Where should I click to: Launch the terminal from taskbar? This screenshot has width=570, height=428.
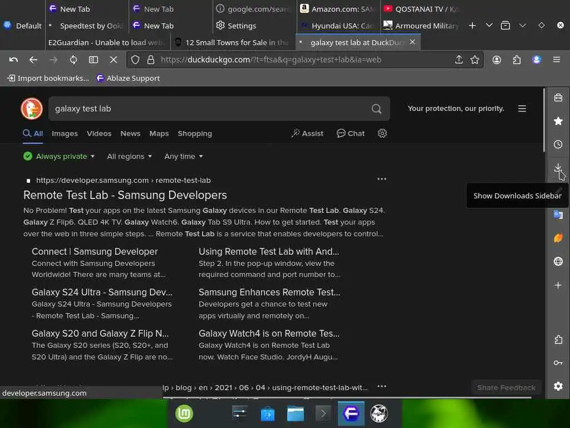pos(323,414)
